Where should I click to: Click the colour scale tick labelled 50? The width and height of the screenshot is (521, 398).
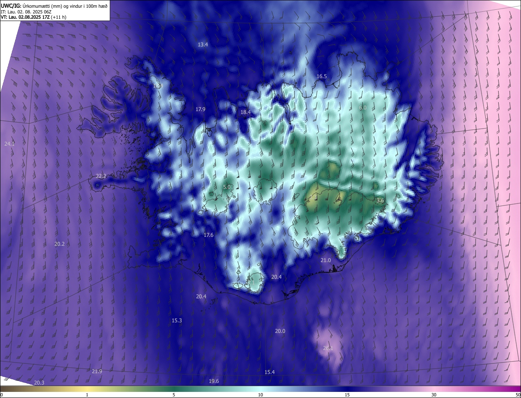tap(518, 395)
